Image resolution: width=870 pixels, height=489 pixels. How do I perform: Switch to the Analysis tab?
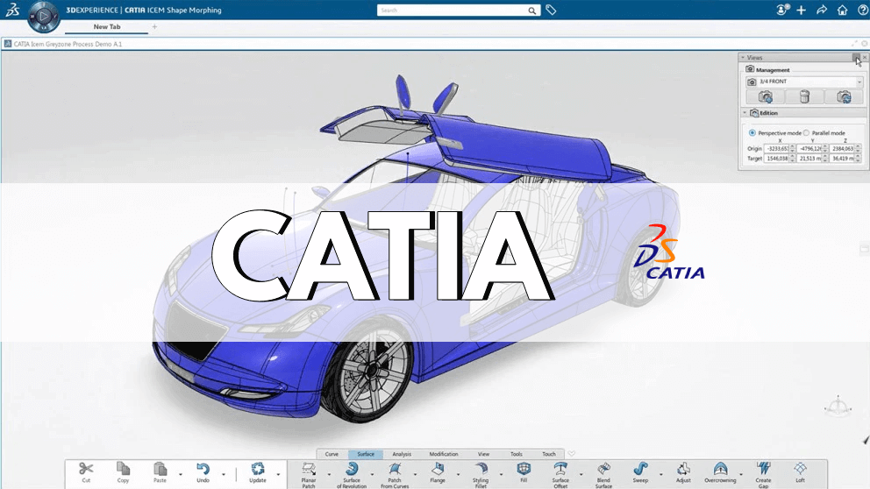(402, 454)
